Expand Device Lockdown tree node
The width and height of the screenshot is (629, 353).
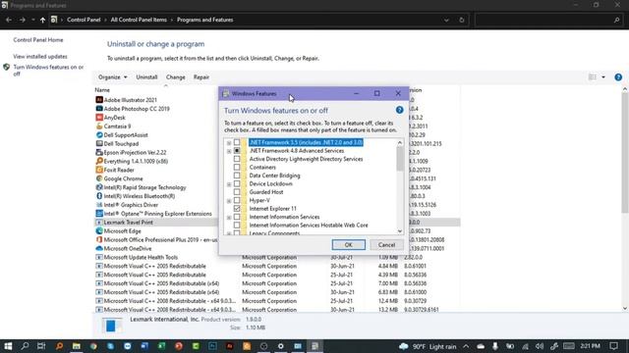[x=229, y=184]
